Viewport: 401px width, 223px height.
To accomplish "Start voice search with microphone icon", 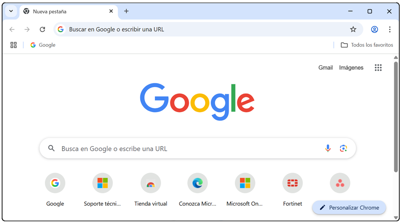I will click(328, 148).
